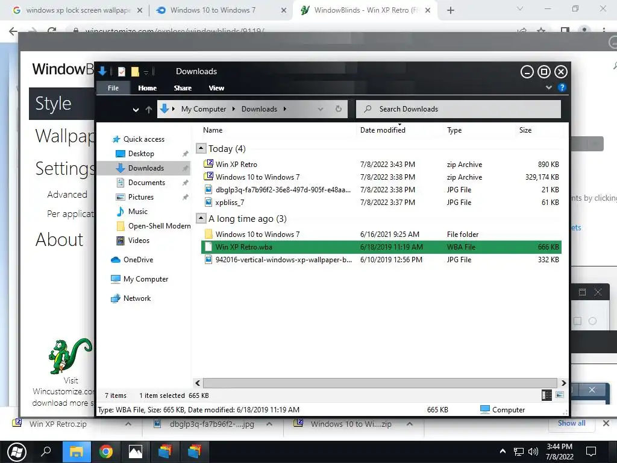Click Properties icon in quick access toolbar

[122, 71]
